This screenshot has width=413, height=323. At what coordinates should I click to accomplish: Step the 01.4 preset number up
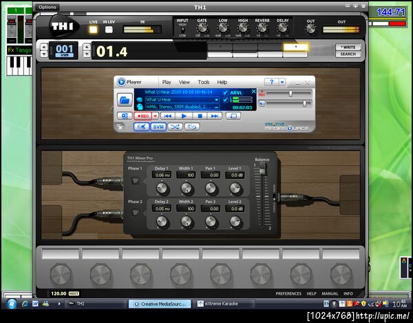pos(87,47)
